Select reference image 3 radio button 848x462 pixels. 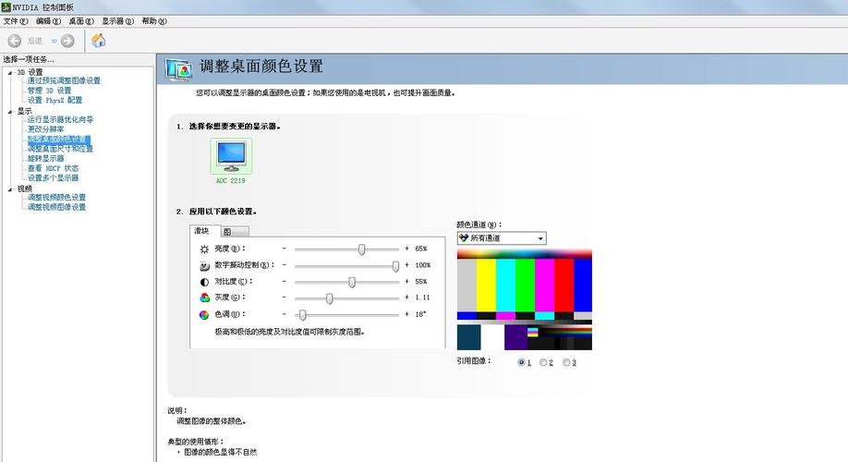click(x=566, y=362)
